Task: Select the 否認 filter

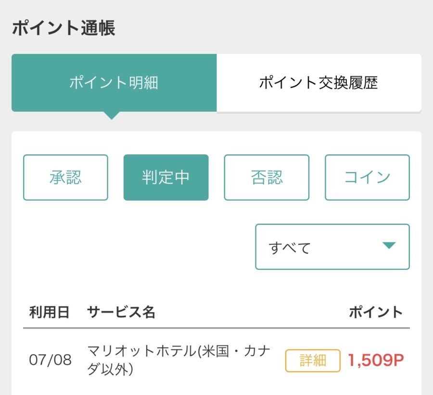Action: tap(267, 178)
